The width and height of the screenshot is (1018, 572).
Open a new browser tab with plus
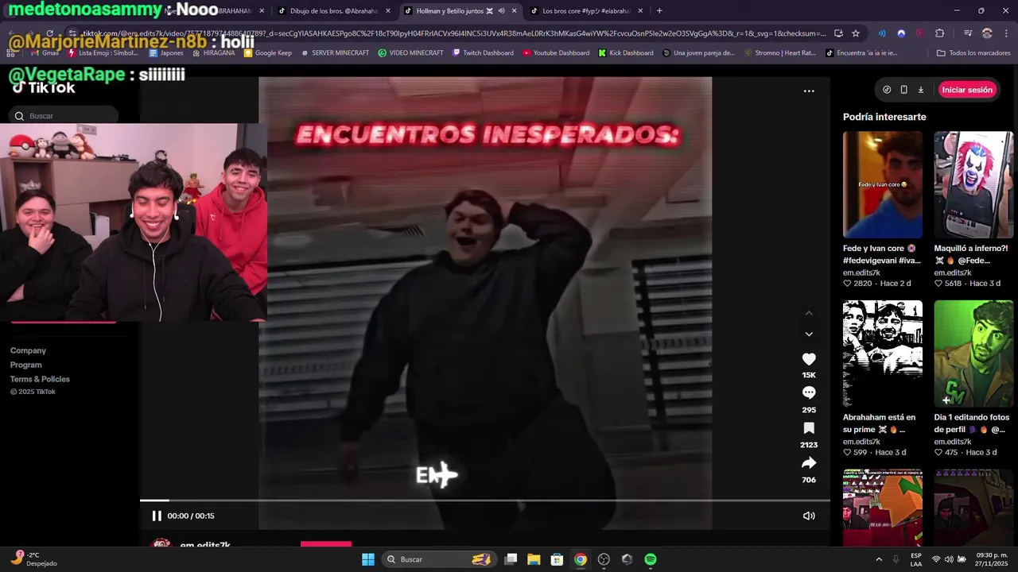[x=659, y=11]
